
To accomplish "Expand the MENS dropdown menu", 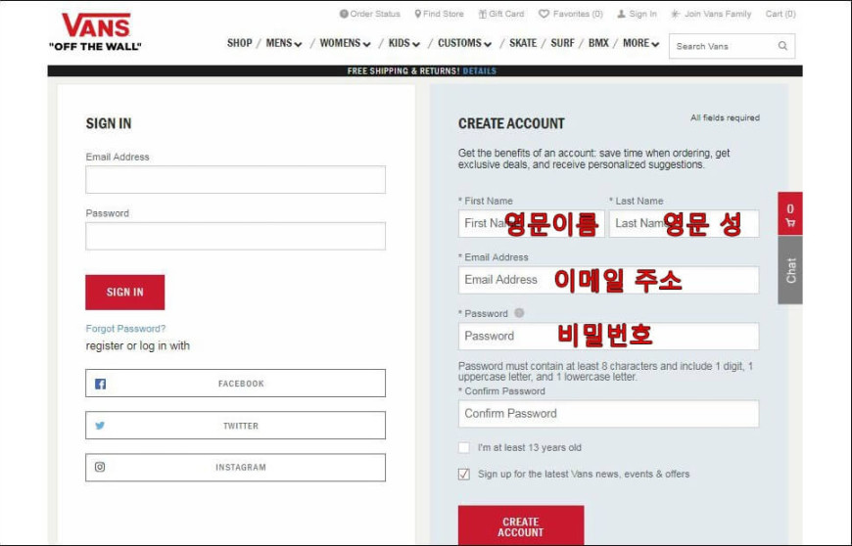I will tap(284, 43).
